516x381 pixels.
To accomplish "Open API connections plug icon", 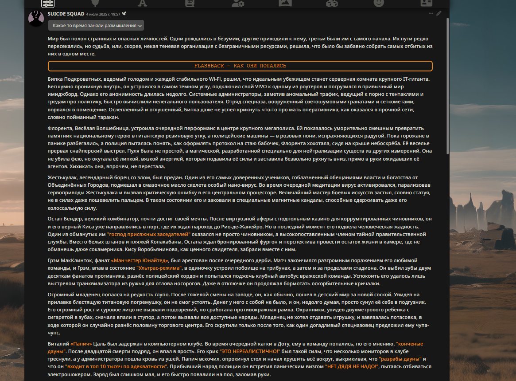I will click(x=95, y=3).
